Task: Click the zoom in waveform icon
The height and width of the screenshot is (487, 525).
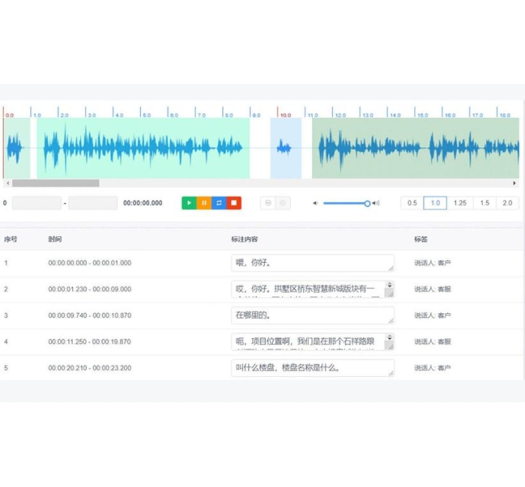Action: pyautogui.click(x=283, y=203)
